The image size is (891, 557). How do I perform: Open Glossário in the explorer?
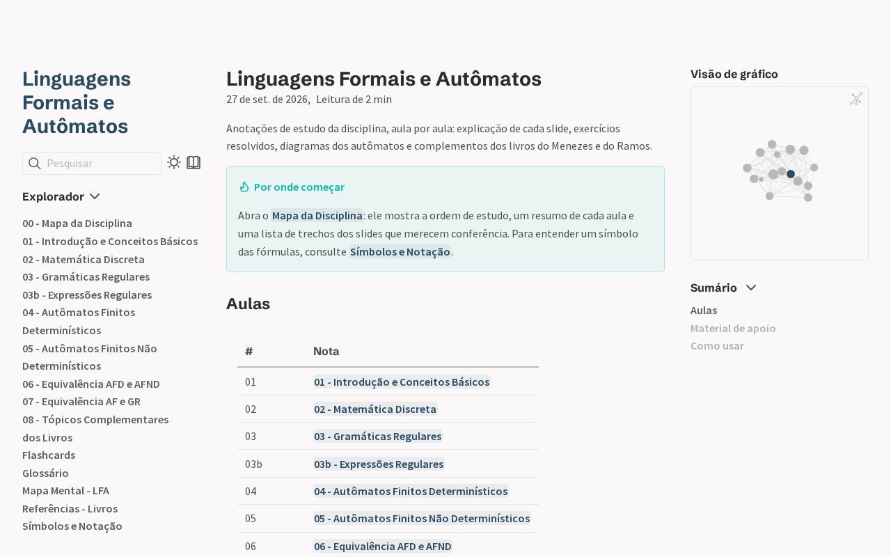[x=45, y=473]
